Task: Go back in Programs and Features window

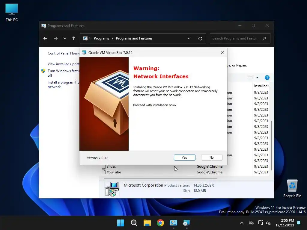Action: click(x=45, y=38)
